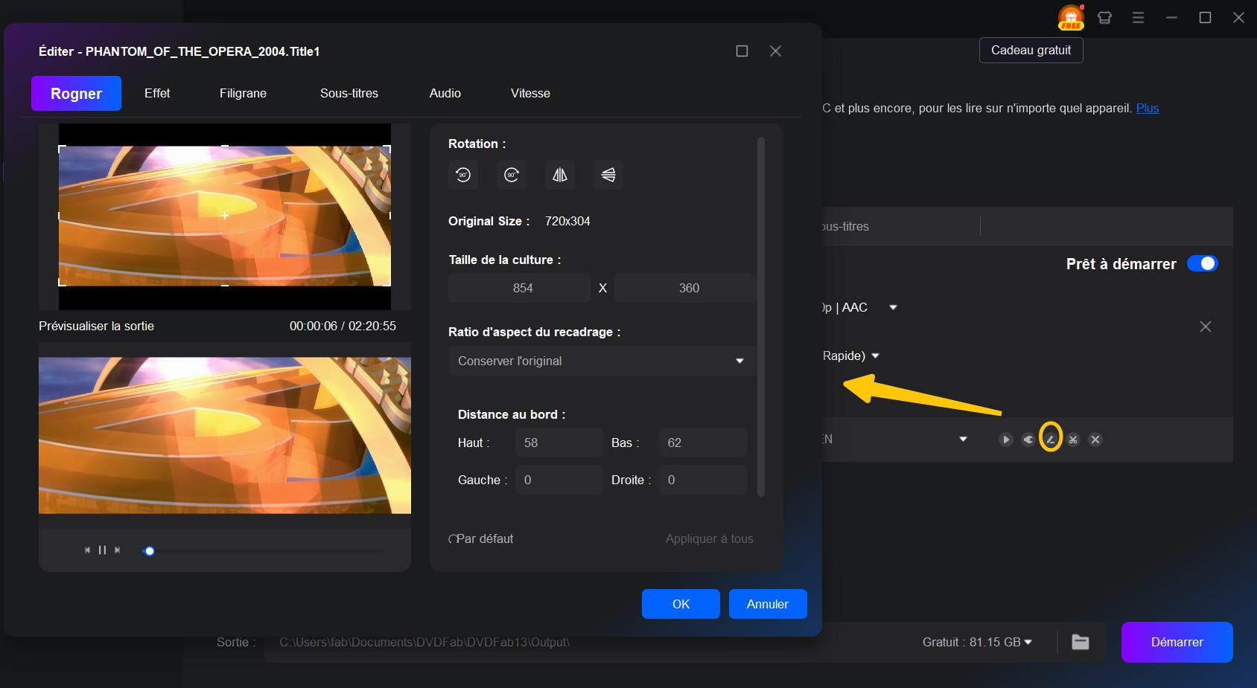The image size is (1257, 688).
Task: Click the Démarrer button
Action: (1177, 642)
